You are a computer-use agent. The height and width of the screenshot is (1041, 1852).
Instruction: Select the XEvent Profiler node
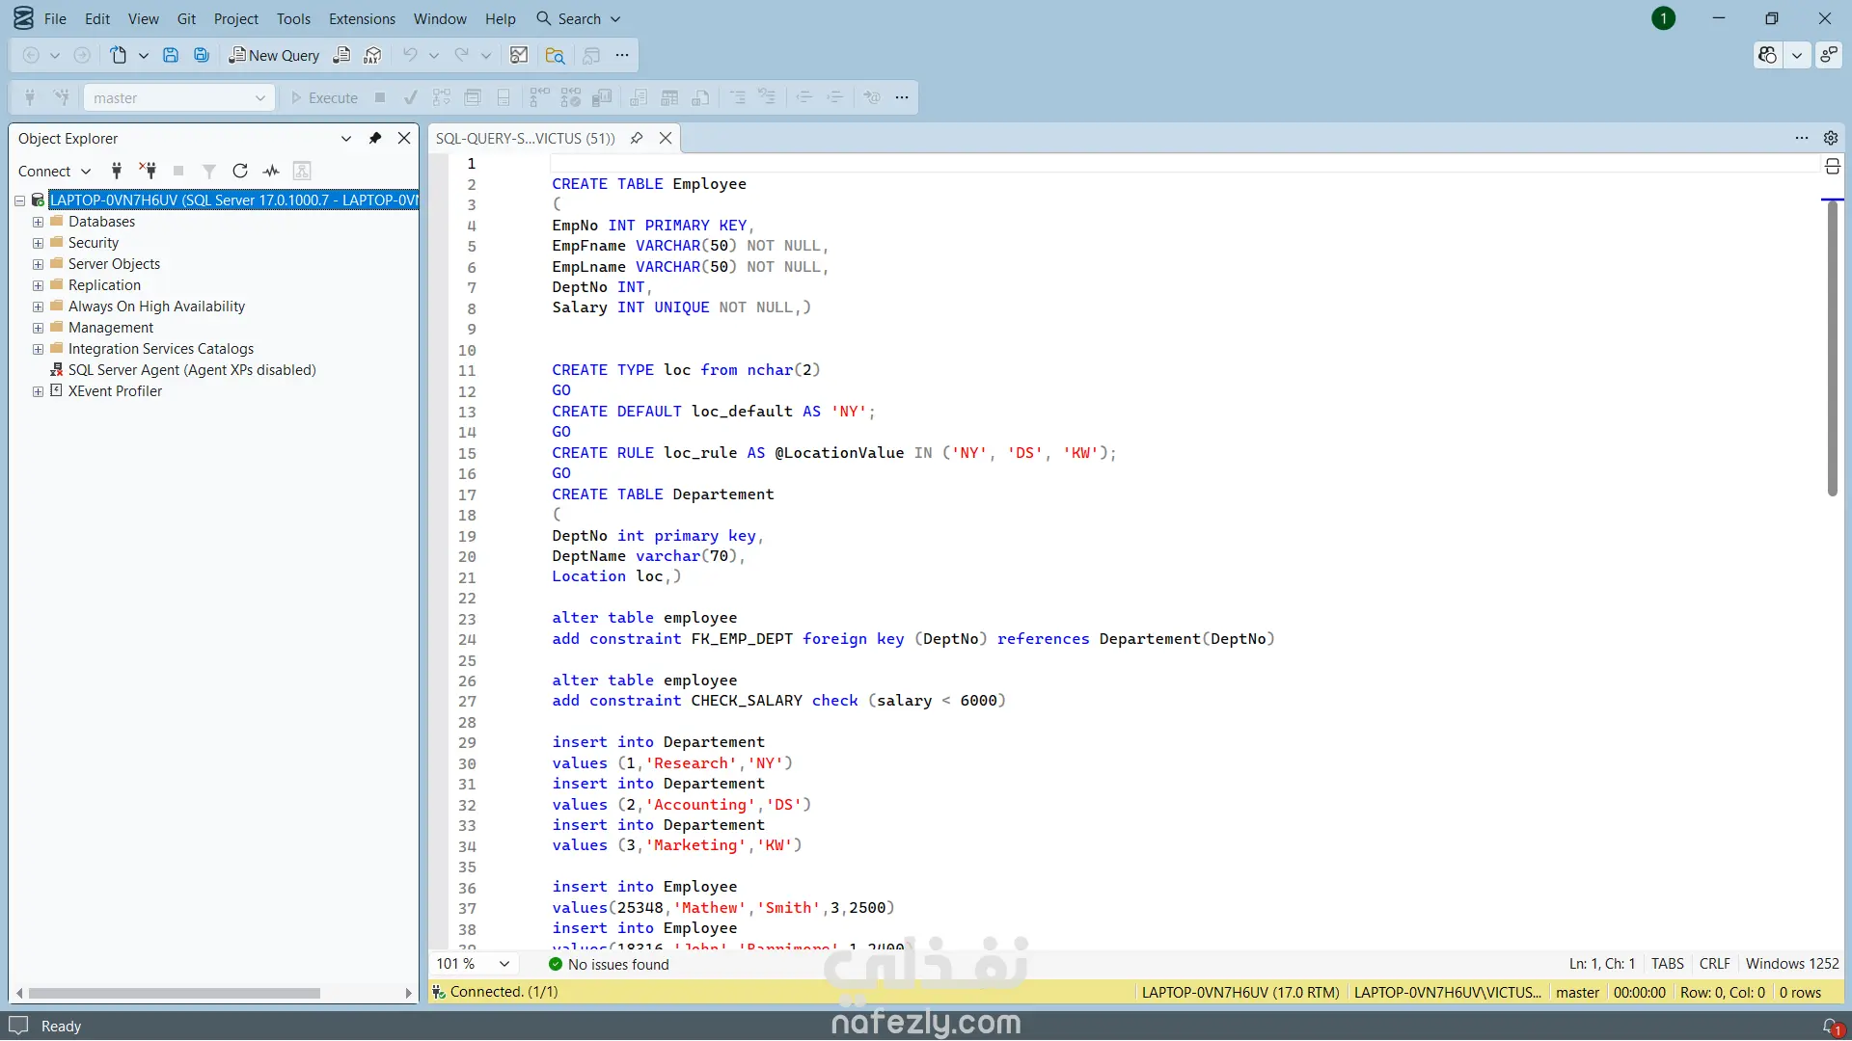click(115, 391)
